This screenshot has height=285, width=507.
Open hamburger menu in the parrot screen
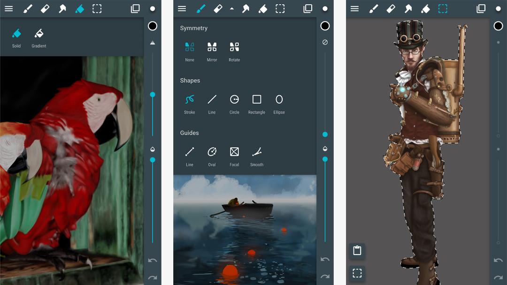(9, 9)
